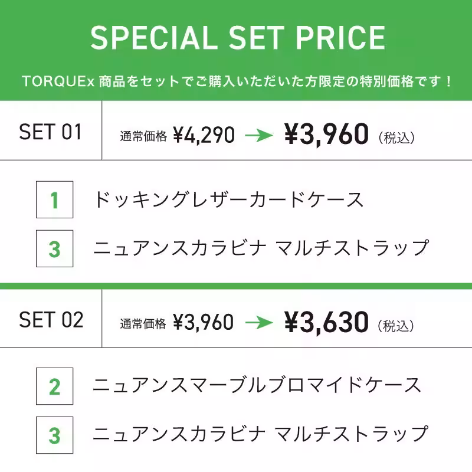Select the SET 01 label
The height and width of the screenshot is (472, 472).
pos(50,132)
